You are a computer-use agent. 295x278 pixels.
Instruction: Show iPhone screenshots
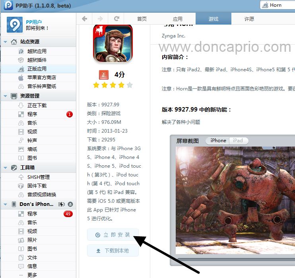point(218,141)
